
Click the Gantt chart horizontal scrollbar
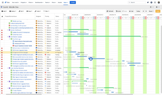(120, 94)
